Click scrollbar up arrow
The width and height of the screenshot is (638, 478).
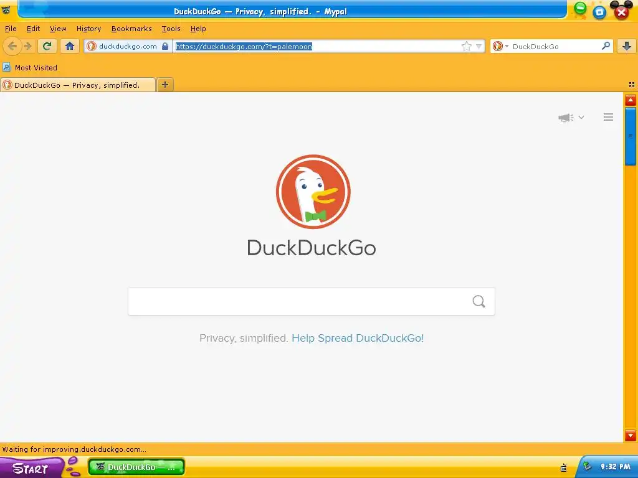(x=631, y=100)
